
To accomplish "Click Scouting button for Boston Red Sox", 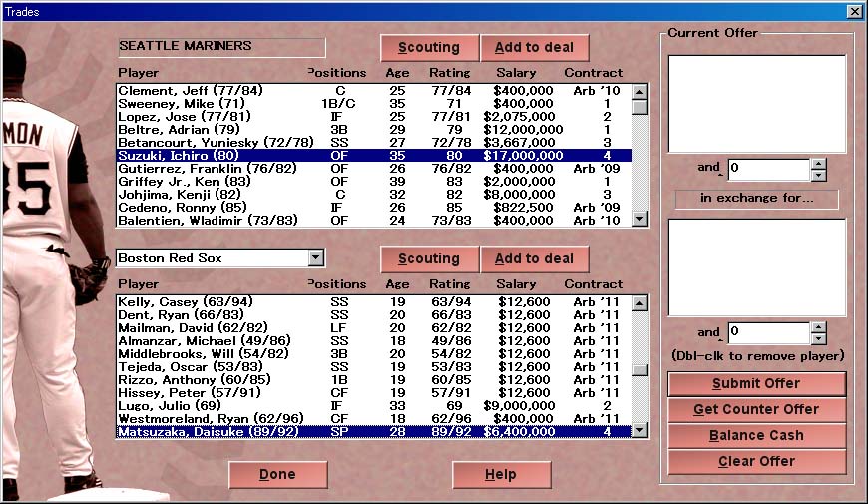I will (429, 259).
